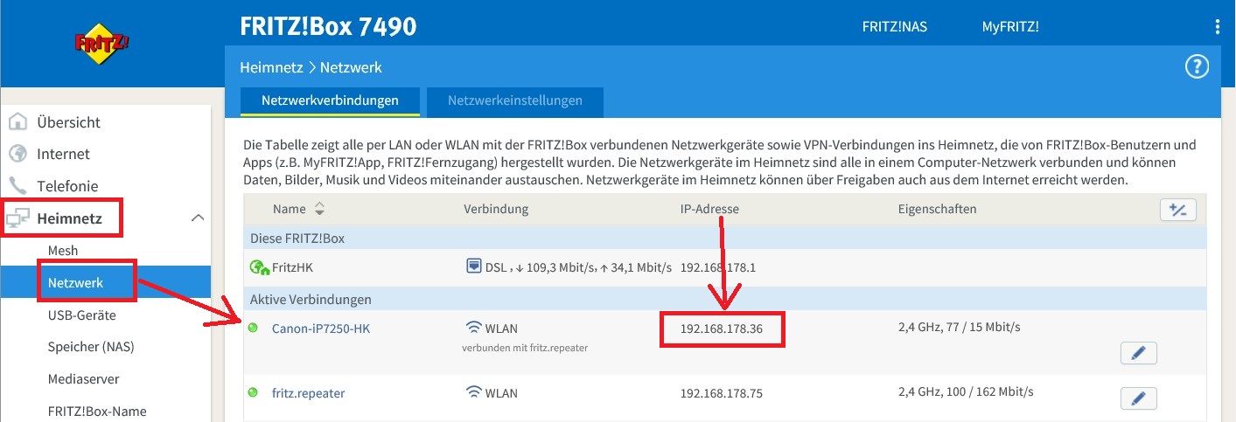Image resolution: width=1236 pixels, height=422 pixels.
Task: Click the '2,4 GHz, 100 / 162 Mbit/s' value
Action: point(966,392)
